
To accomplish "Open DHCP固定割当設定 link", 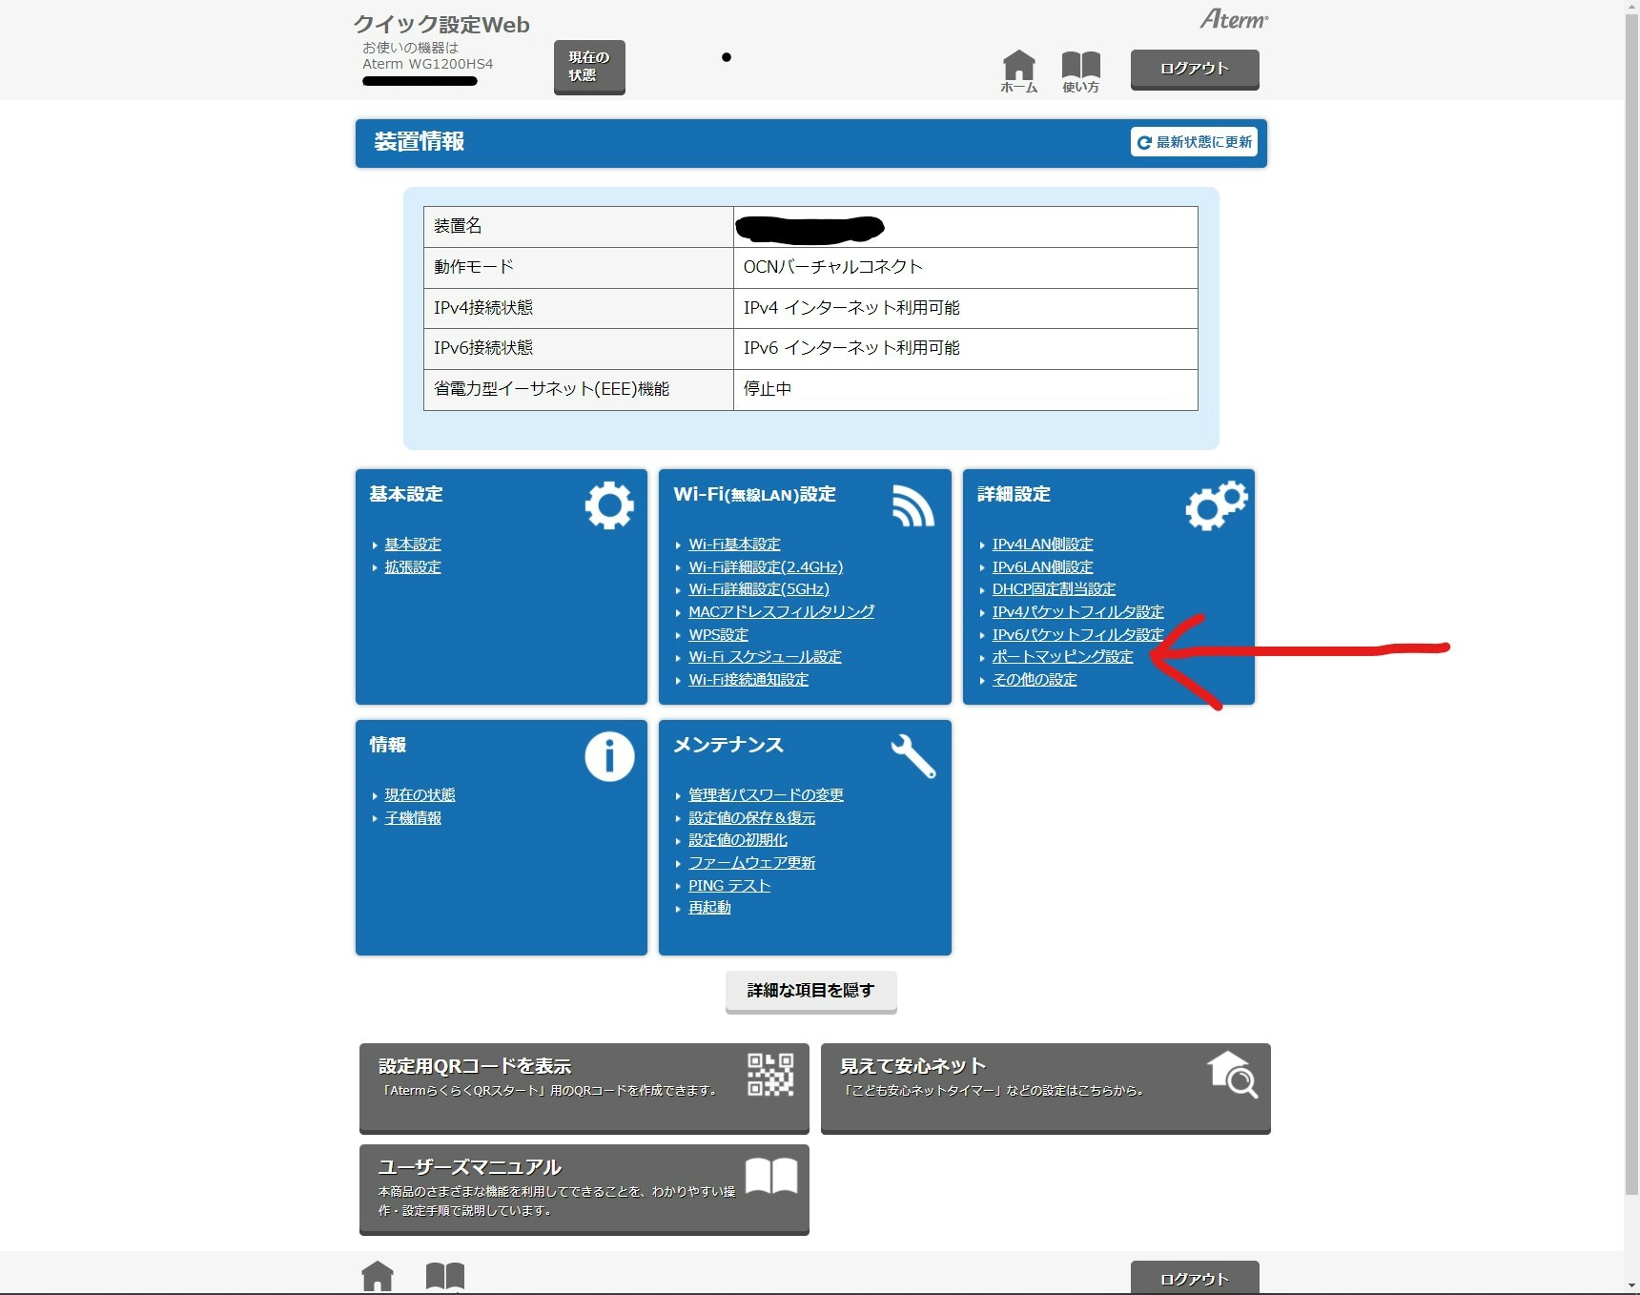I will coord(1054,589).
